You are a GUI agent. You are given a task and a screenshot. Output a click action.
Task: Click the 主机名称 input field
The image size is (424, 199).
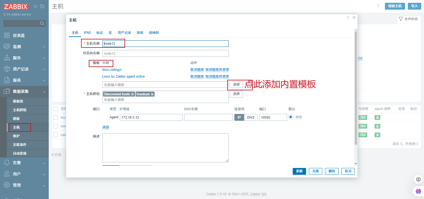(165, 43)
